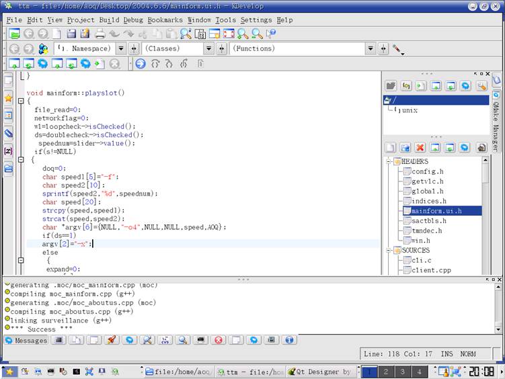This screenshot has width=505, height=379.
Task: Click the blue info icon in bottom tab bar
Action: [x=289, y=340]
